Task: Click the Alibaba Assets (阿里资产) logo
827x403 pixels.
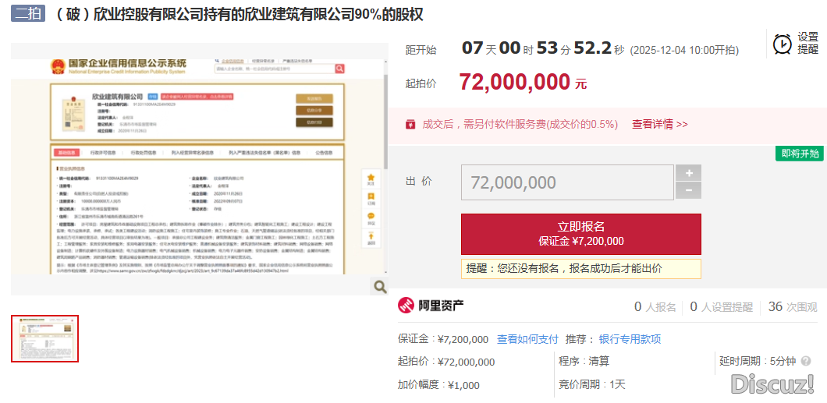Action: point(431,306)
